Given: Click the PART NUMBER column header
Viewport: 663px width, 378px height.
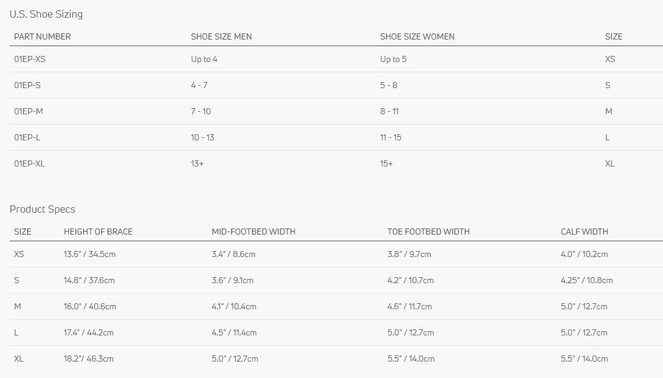Looking at the screenshot, I should [42, 36].
